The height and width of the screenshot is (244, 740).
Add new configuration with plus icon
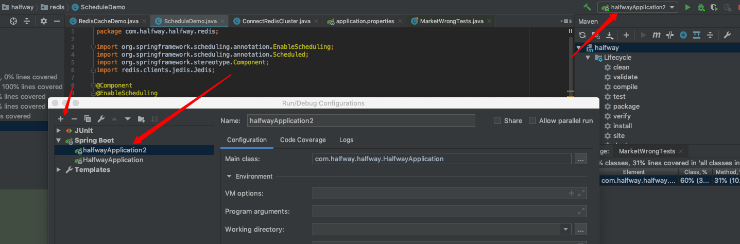(61, 119)
